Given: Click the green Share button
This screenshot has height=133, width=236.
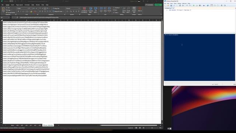Looking at the screenshot, I should 158,5.
